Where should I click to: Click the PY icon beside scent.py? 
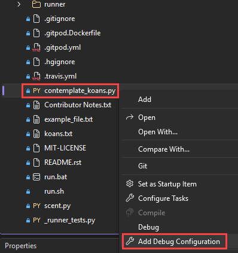[x=36, y=206]
